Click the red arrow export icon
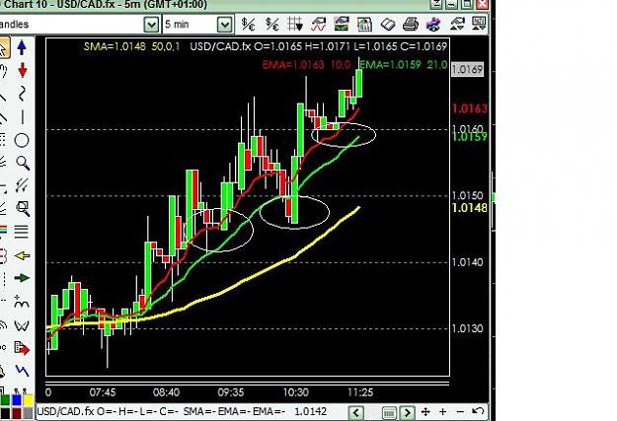Image resolution: width=617 pixels, height=421 pixels. (22, 348)
